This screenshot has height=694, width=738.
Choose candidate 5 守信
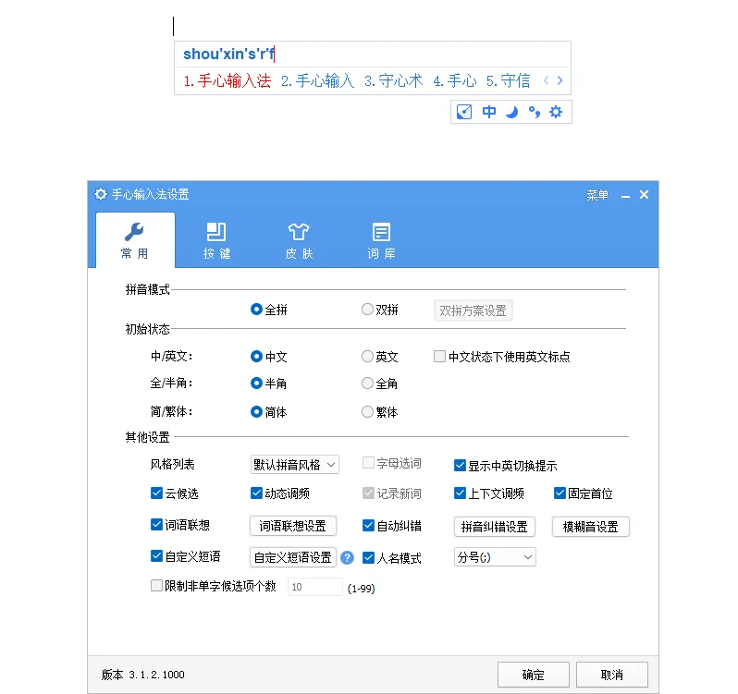point(508,81)
